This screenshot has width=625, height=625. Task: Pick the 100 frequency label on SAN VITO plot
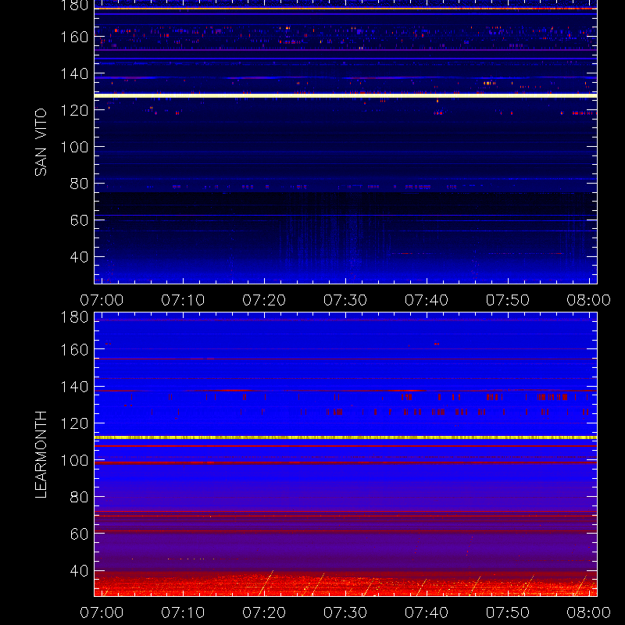click(x=74, y=147)
